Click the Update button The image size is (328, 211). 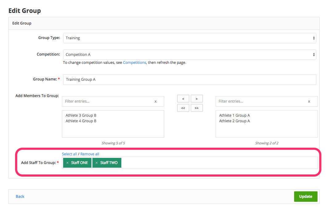[x=306, y=196]
